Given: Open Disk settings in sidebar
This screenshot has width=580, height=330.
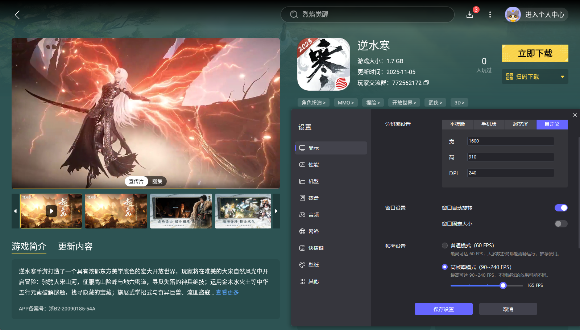Looking at the screenshot, I should click(x=313, y=198).
